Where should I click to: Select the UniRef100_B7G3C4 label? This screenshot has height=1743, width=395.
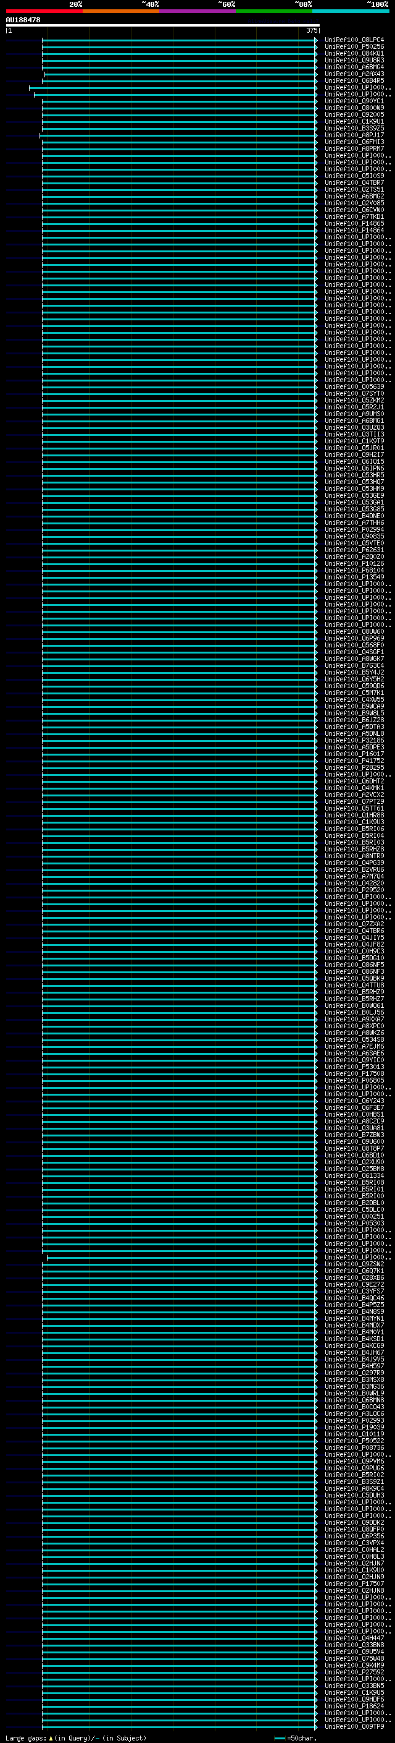coord(354,666)
